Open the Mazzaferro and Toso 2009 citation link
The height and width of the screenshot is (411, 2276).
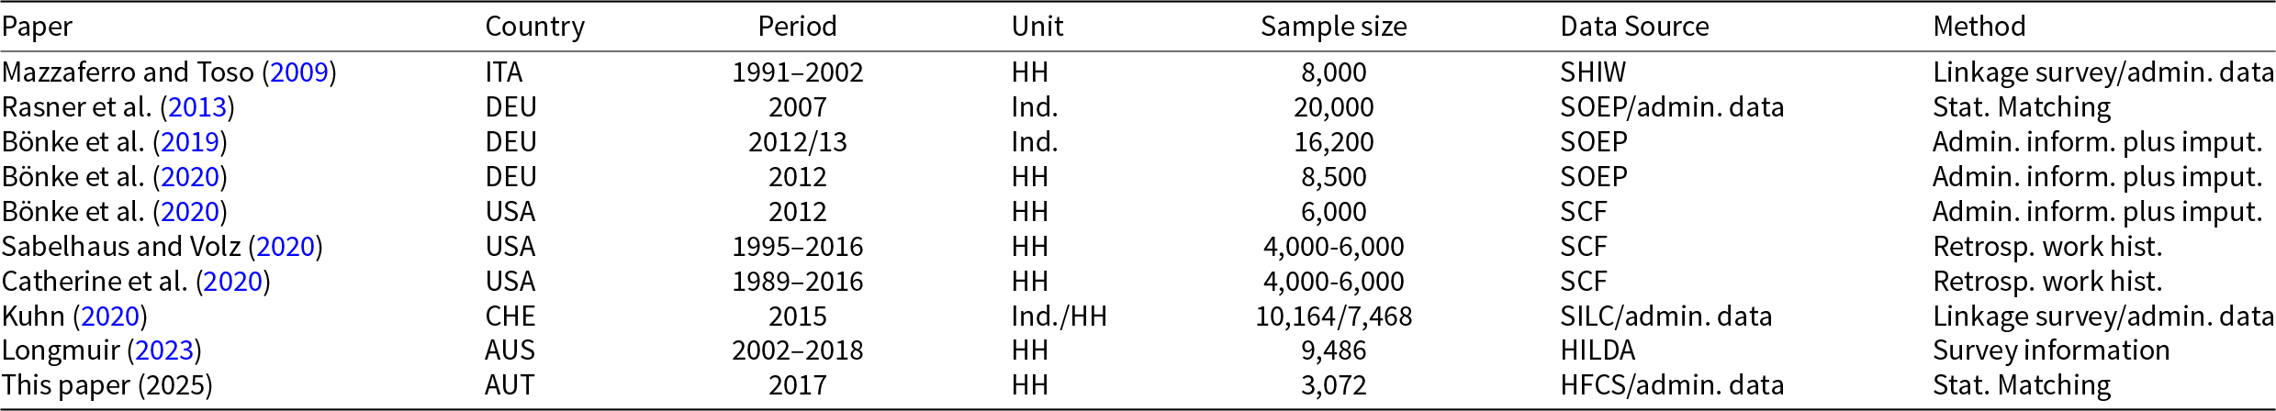299,72
